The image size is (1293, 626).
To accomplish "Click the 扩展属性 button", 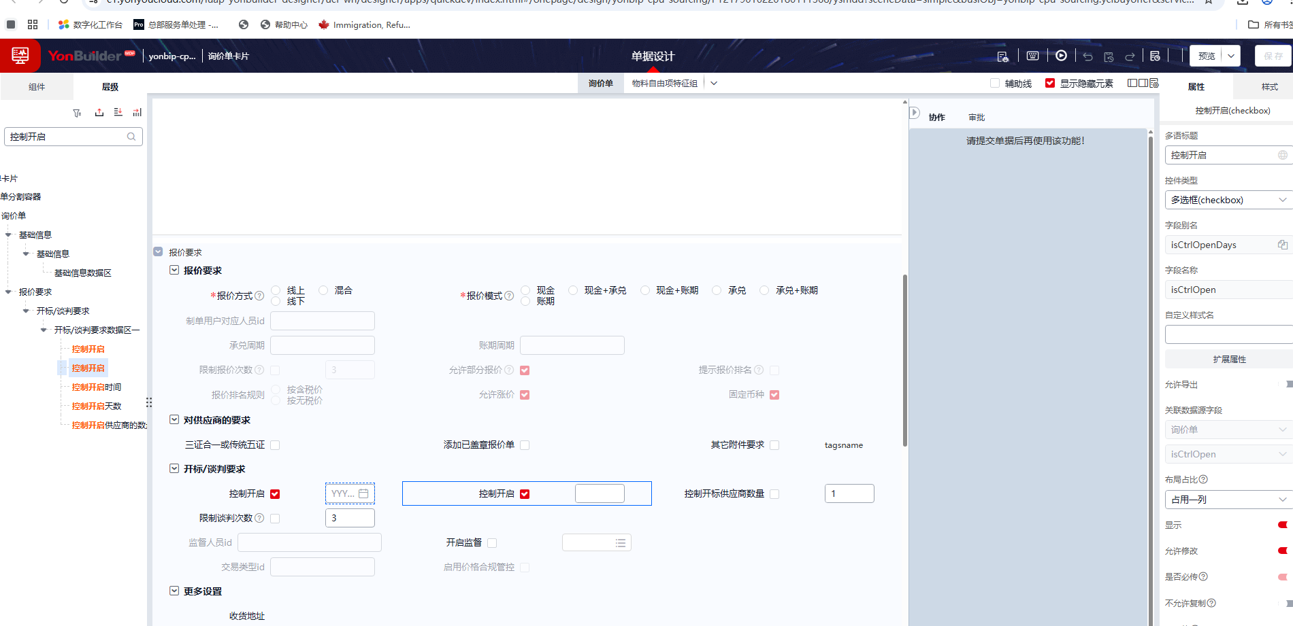I will click(x=1229, y=360).
